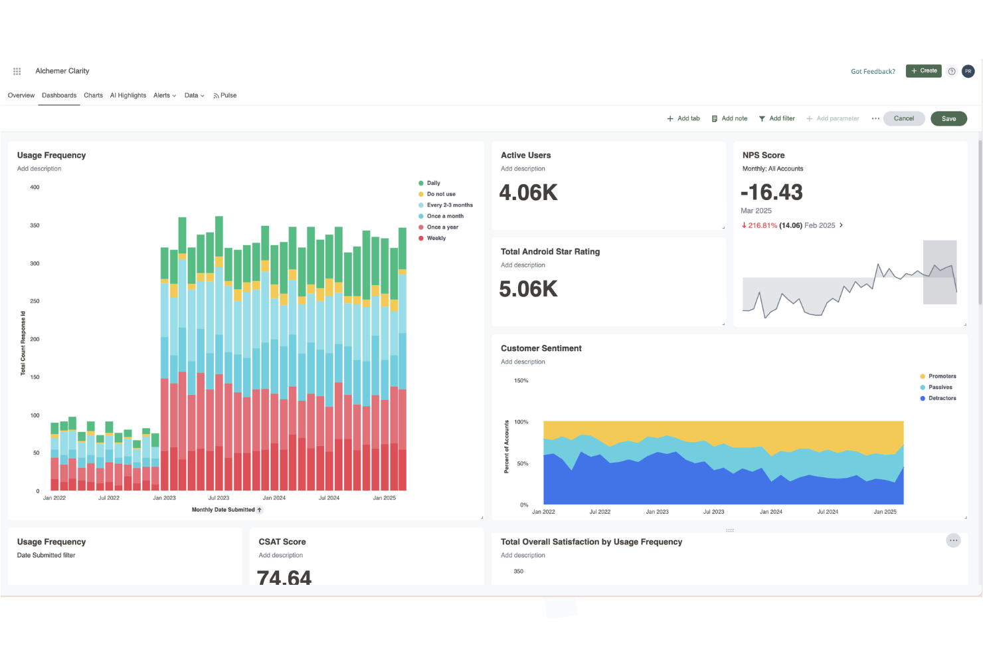The height and width of the screenshot is (656, 983).
Task: Open the app grid launcher icon
Action: (x=17, y=71)
